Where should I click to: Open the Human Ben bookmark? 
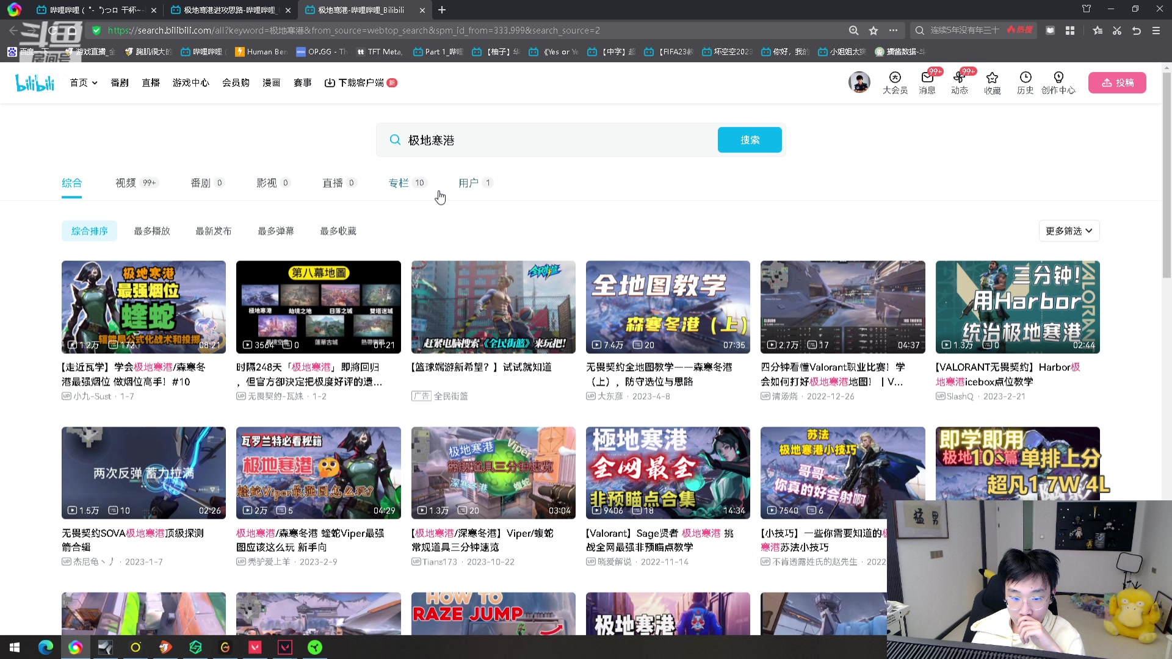click(261, 52)
